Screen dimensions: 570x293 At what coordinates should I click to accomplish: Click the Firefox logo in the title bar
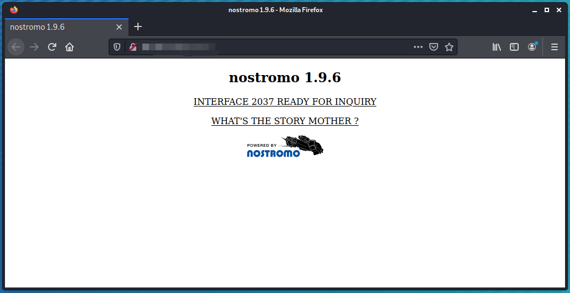14,10
